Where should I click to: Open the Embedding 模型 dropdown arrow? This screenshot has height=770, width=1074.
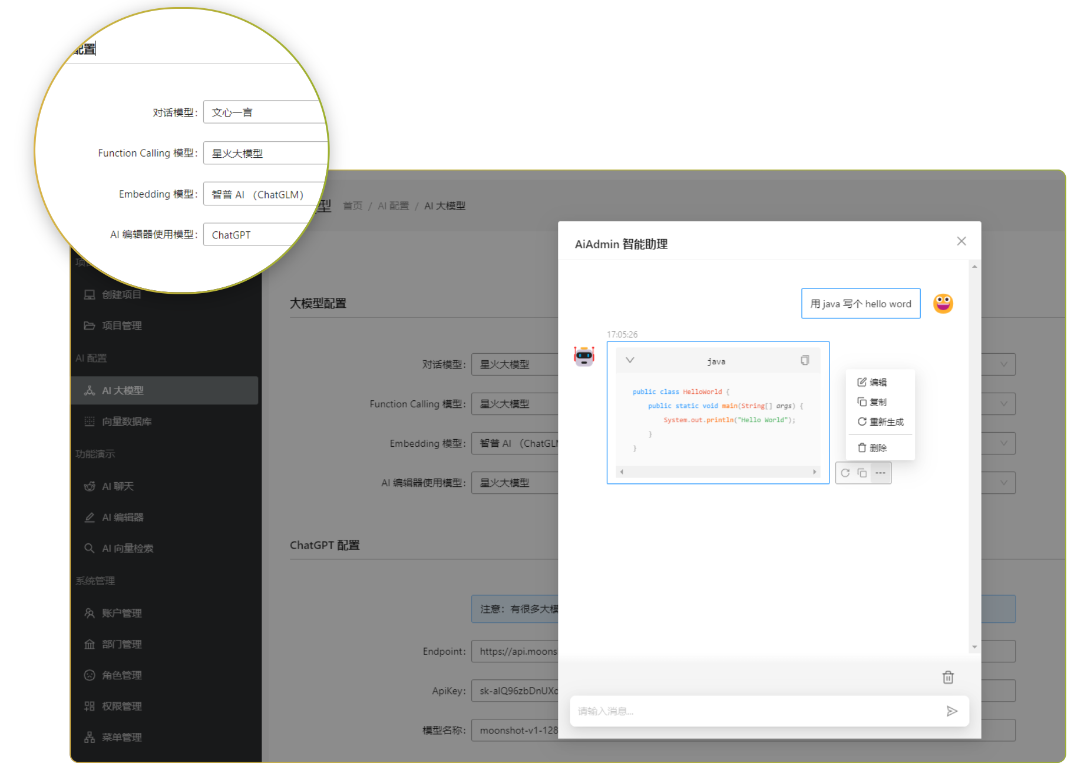(x=1004, y=443)
